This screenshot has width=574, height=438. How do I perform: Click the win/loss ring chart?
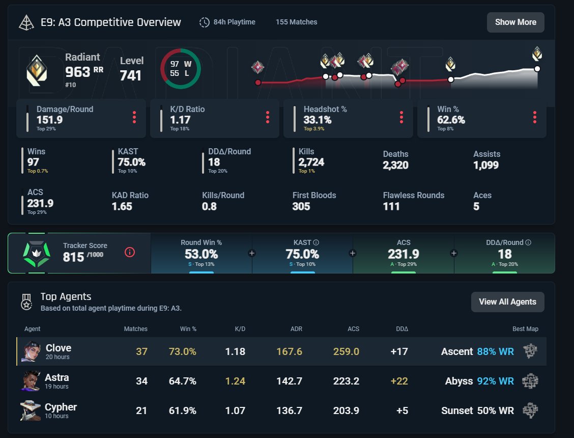coord(181,69)
